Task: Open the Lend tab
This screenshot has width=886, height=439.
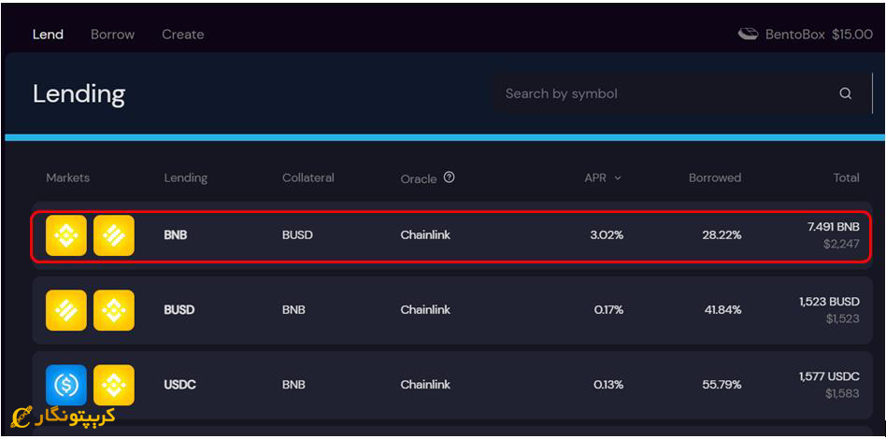Action: (x=48, y=35)
